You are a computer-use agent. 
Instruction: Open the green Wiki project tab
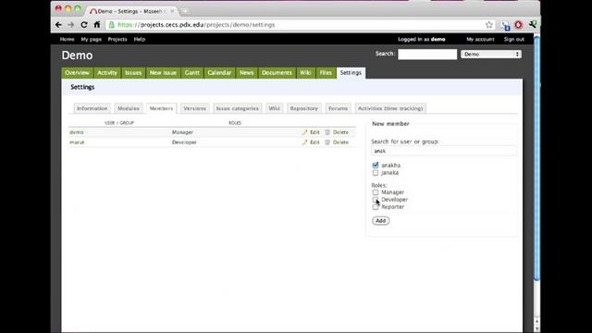pyautogui.click(x=305, y=73)
